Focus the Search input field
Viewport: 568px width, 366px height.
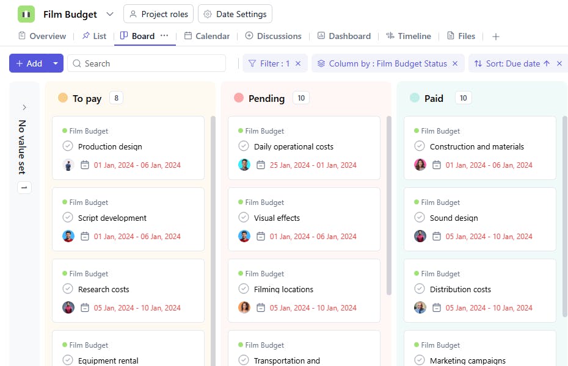point(147,63)
